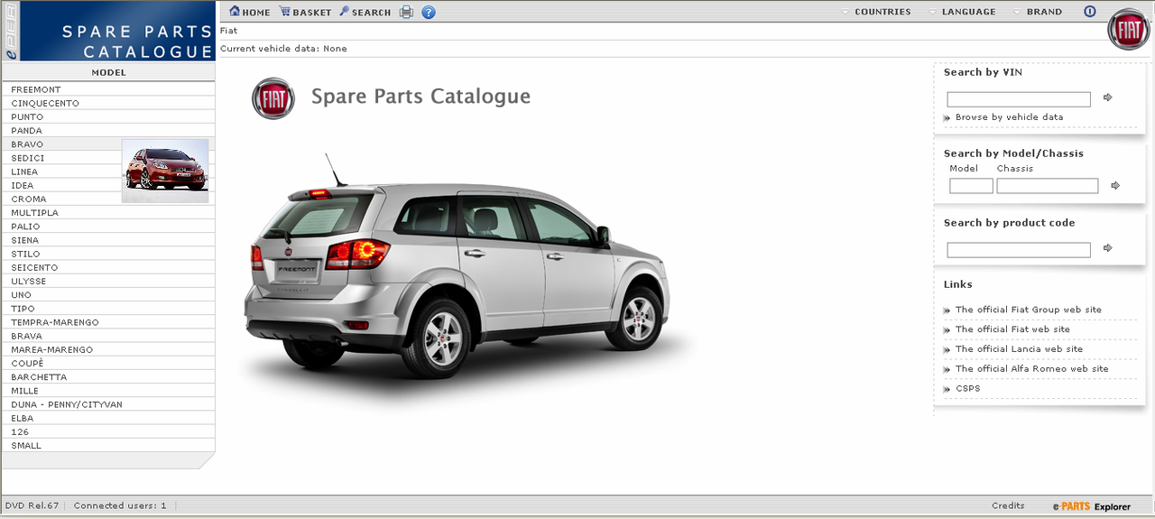Click the ePER logo in header banner

tap(10, 32)
